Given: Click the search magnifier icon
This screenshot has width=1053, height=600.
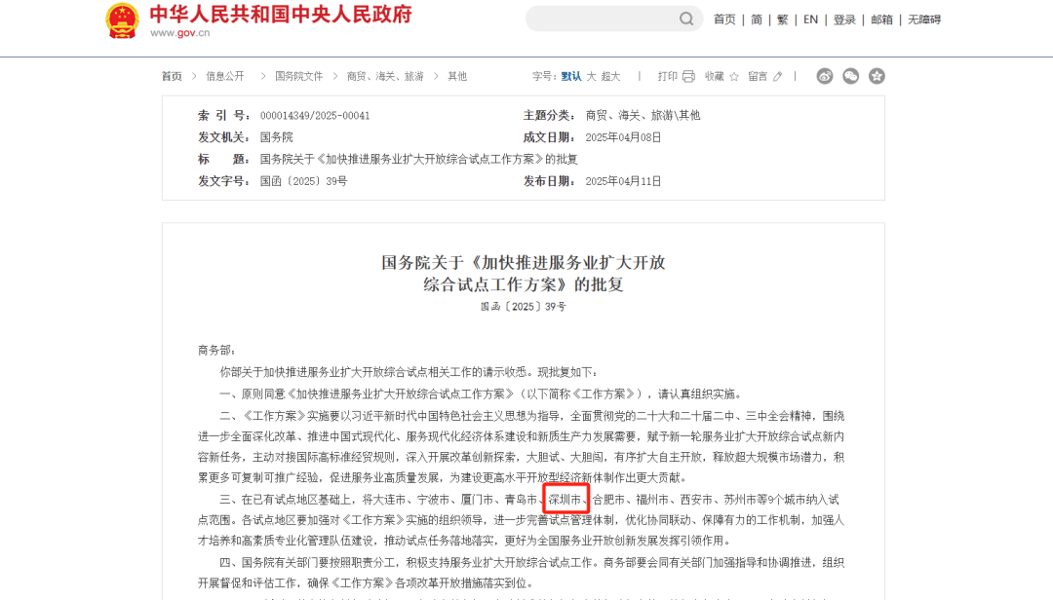Looking at the screenshot, I should tap(685, 18).
